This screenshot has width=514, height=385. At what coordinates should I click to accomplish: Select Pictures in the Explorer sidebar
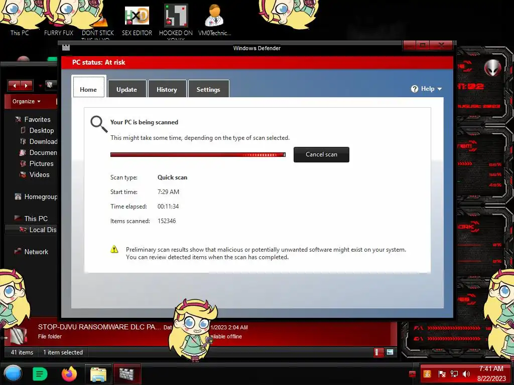click(41, 164)
